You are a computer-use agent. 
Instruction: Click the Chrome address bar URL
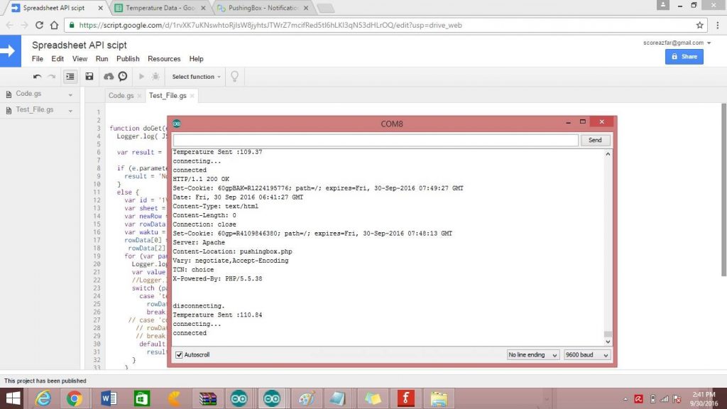coord(270,25)
